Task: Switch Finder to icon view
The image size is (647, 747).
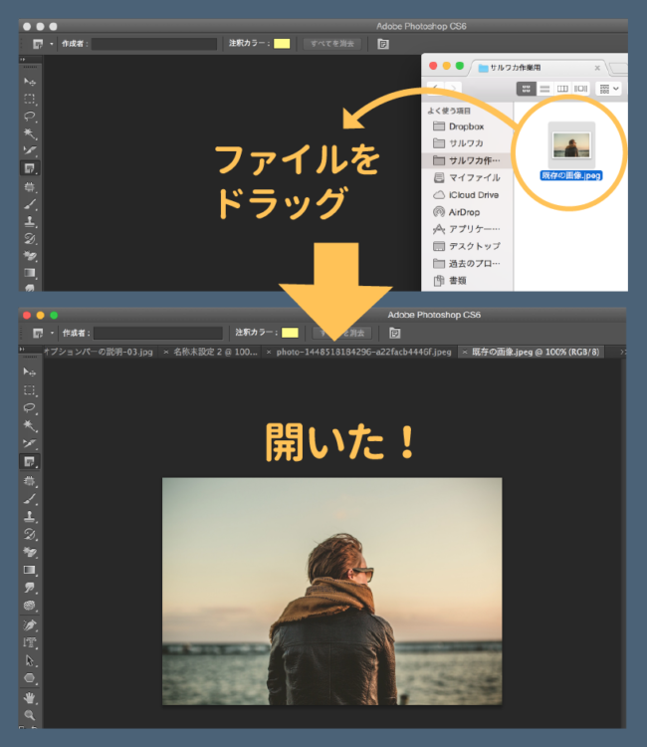Action: (527, 89)
